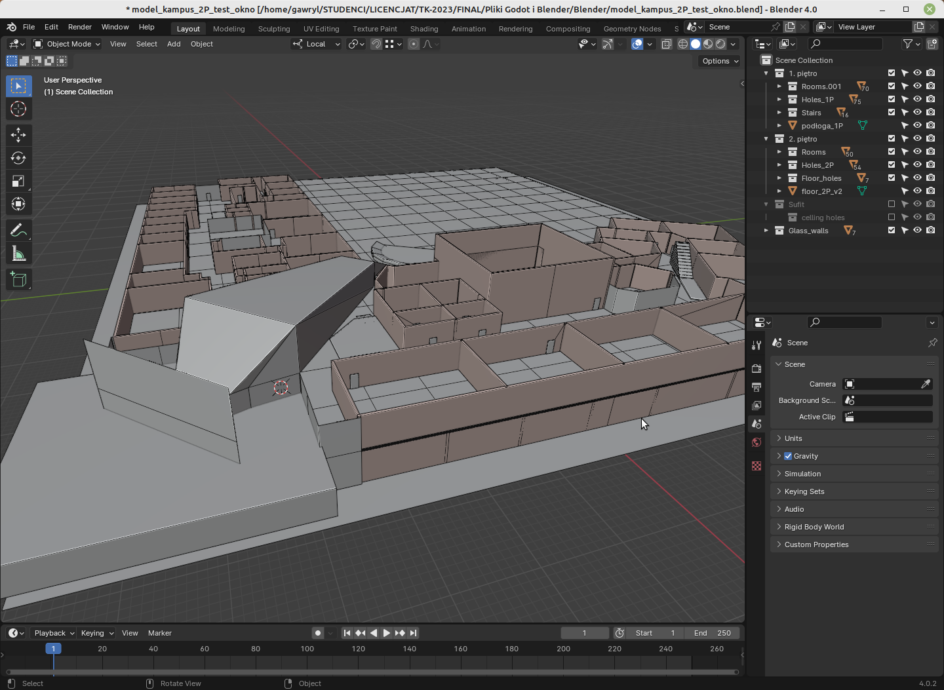Screen dimensions: 944x690
Task: Select the Transform tool
Action: pos(18,204)
